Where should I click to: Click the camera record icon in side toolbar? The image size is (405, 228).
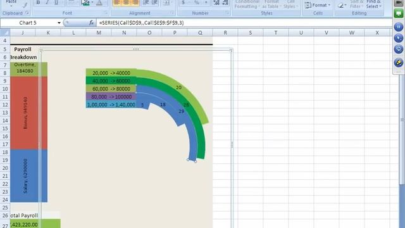(x=399, y=3)
